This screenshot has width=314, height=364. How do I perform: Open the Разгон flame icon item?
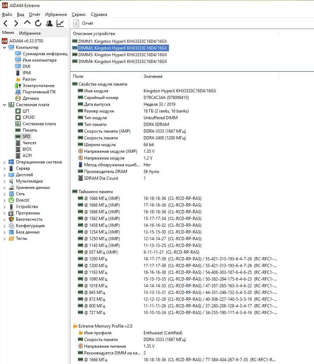point(18,79)
